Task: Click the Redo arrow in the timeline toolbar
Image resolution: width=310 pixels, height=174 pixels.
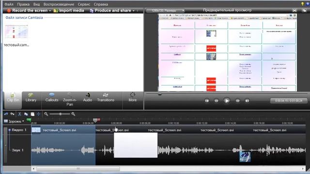Action: pos(13,114)
